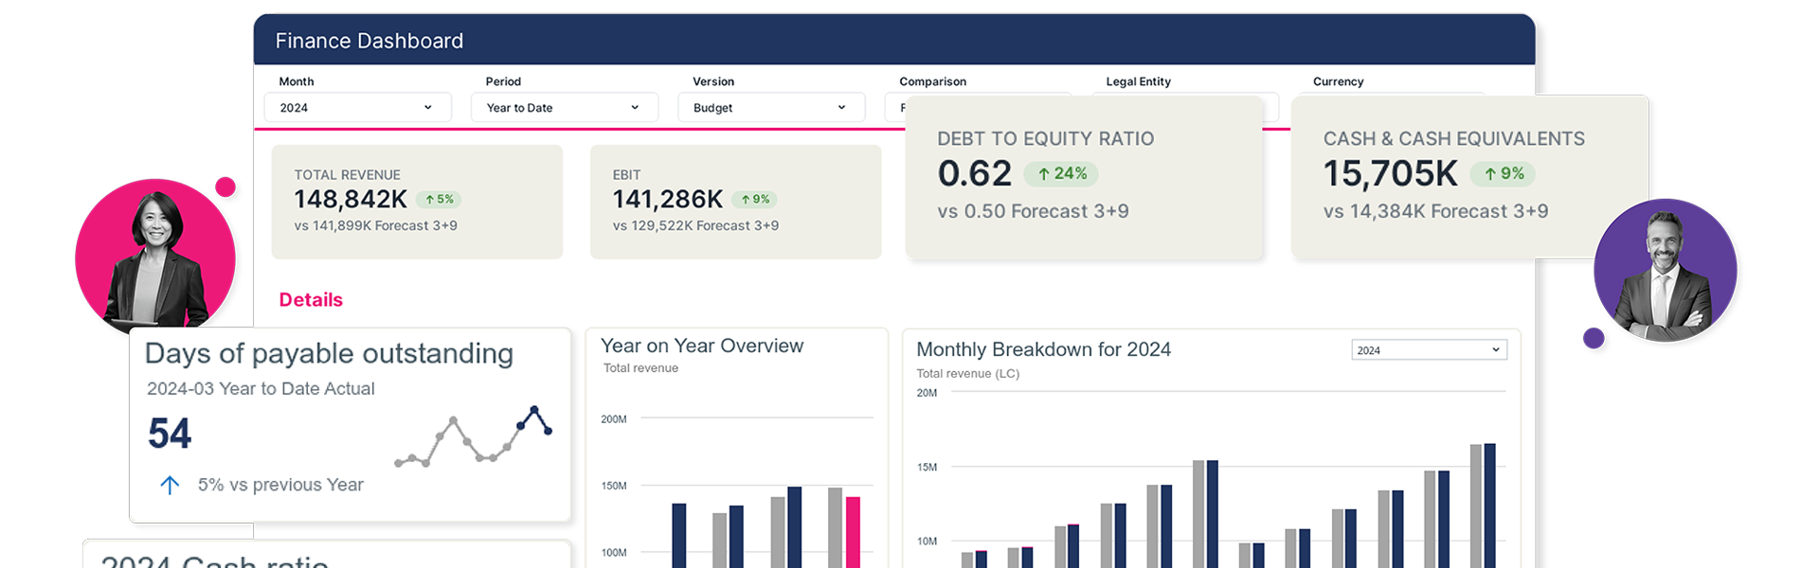Click the tallest navy bar in Monthly Breakdown
The image size is (1819, 568).
coord(1489,506)
